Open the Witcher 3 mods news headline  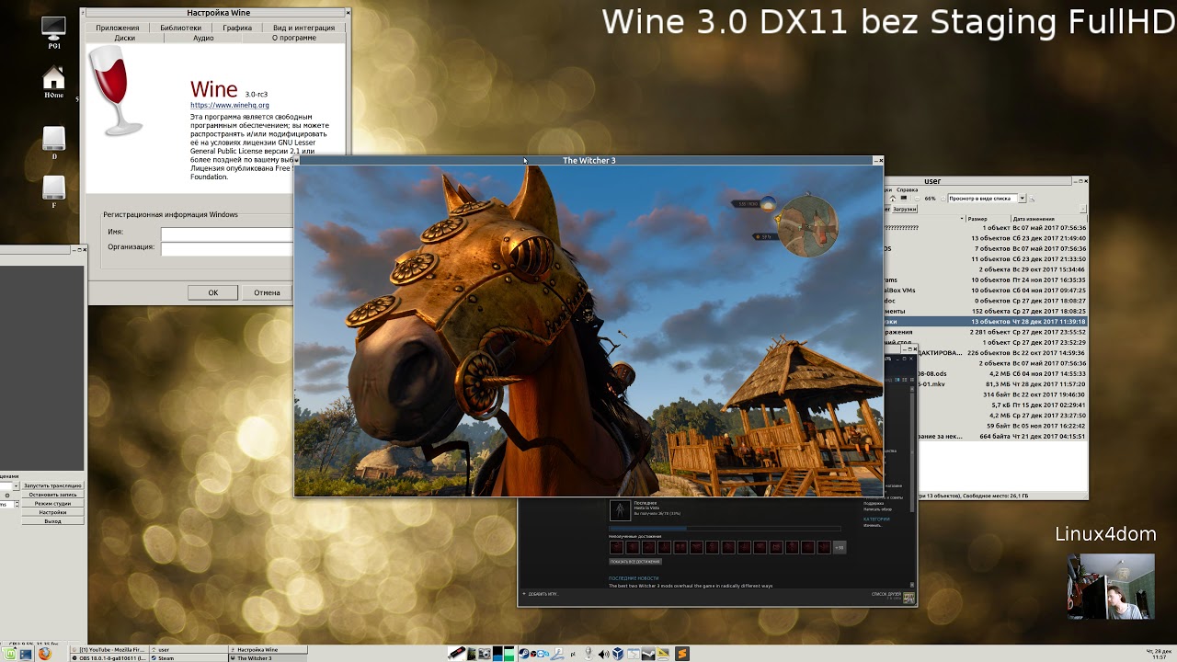coord(691,586)
